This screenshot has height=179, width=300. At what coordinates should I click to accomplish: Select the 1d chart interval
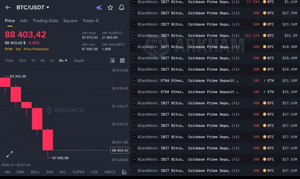(52, 60)
